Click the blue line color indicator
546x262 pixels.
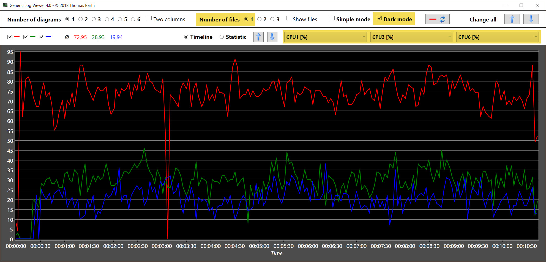tap(48, 37)
